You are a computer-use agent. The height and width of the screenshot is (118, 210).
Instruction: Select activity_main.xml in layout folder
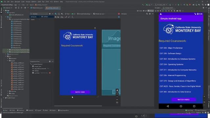coord(17,87)
